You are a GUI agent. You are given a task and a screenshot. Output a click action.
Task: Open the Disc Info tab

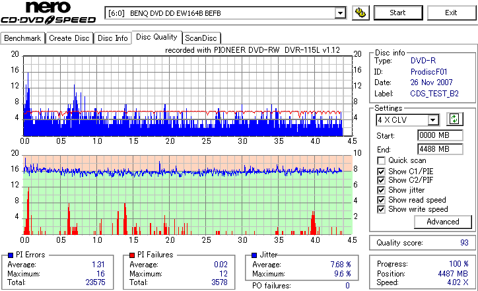[112, 38]
